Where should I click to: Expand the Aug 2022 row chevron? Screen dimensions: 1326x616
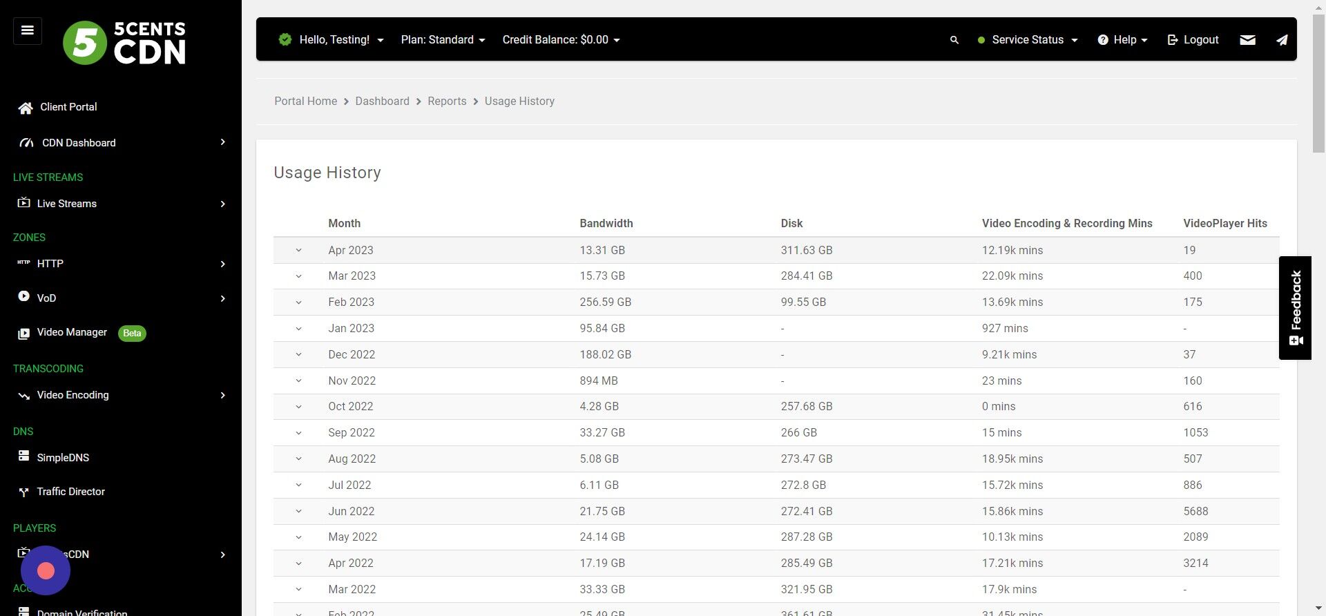[x=299, y=459]
